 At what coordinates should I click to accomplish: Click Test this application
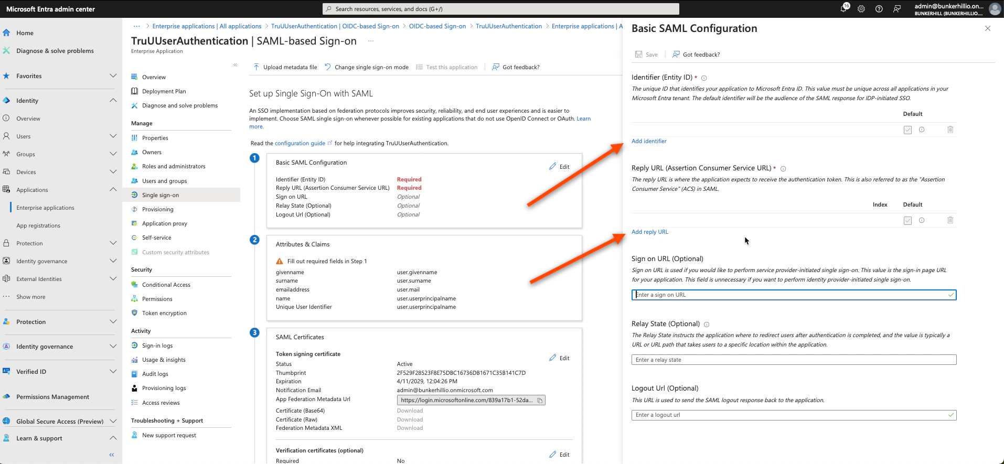click(446, 67)
